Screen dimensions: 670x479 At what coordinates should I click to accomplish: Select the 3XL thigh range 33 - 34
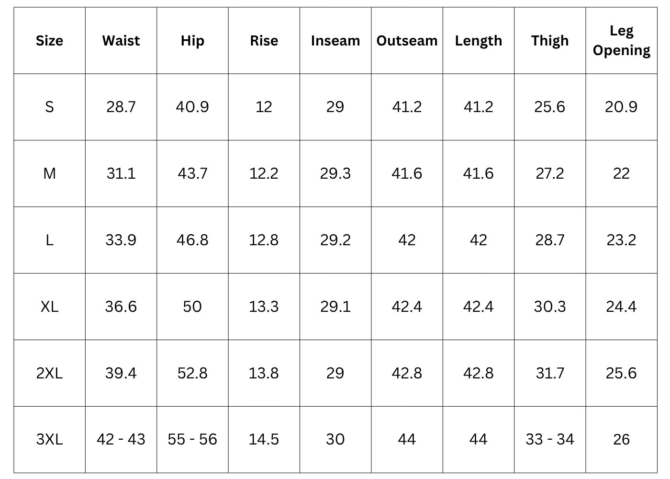click(550, 439)
